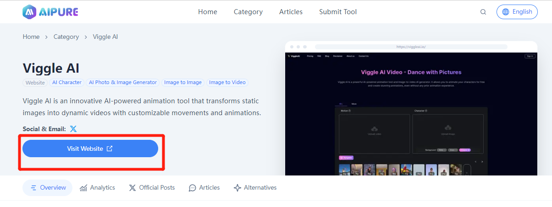Click the Analytics bar chart icon
Screen dimensions: 552x207
click(x=83, y=188)
